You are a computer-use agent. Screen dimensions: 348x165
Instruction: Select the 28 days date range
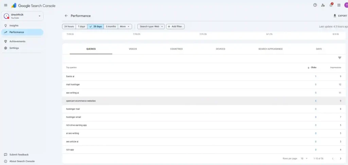click(x=95, y=27)
